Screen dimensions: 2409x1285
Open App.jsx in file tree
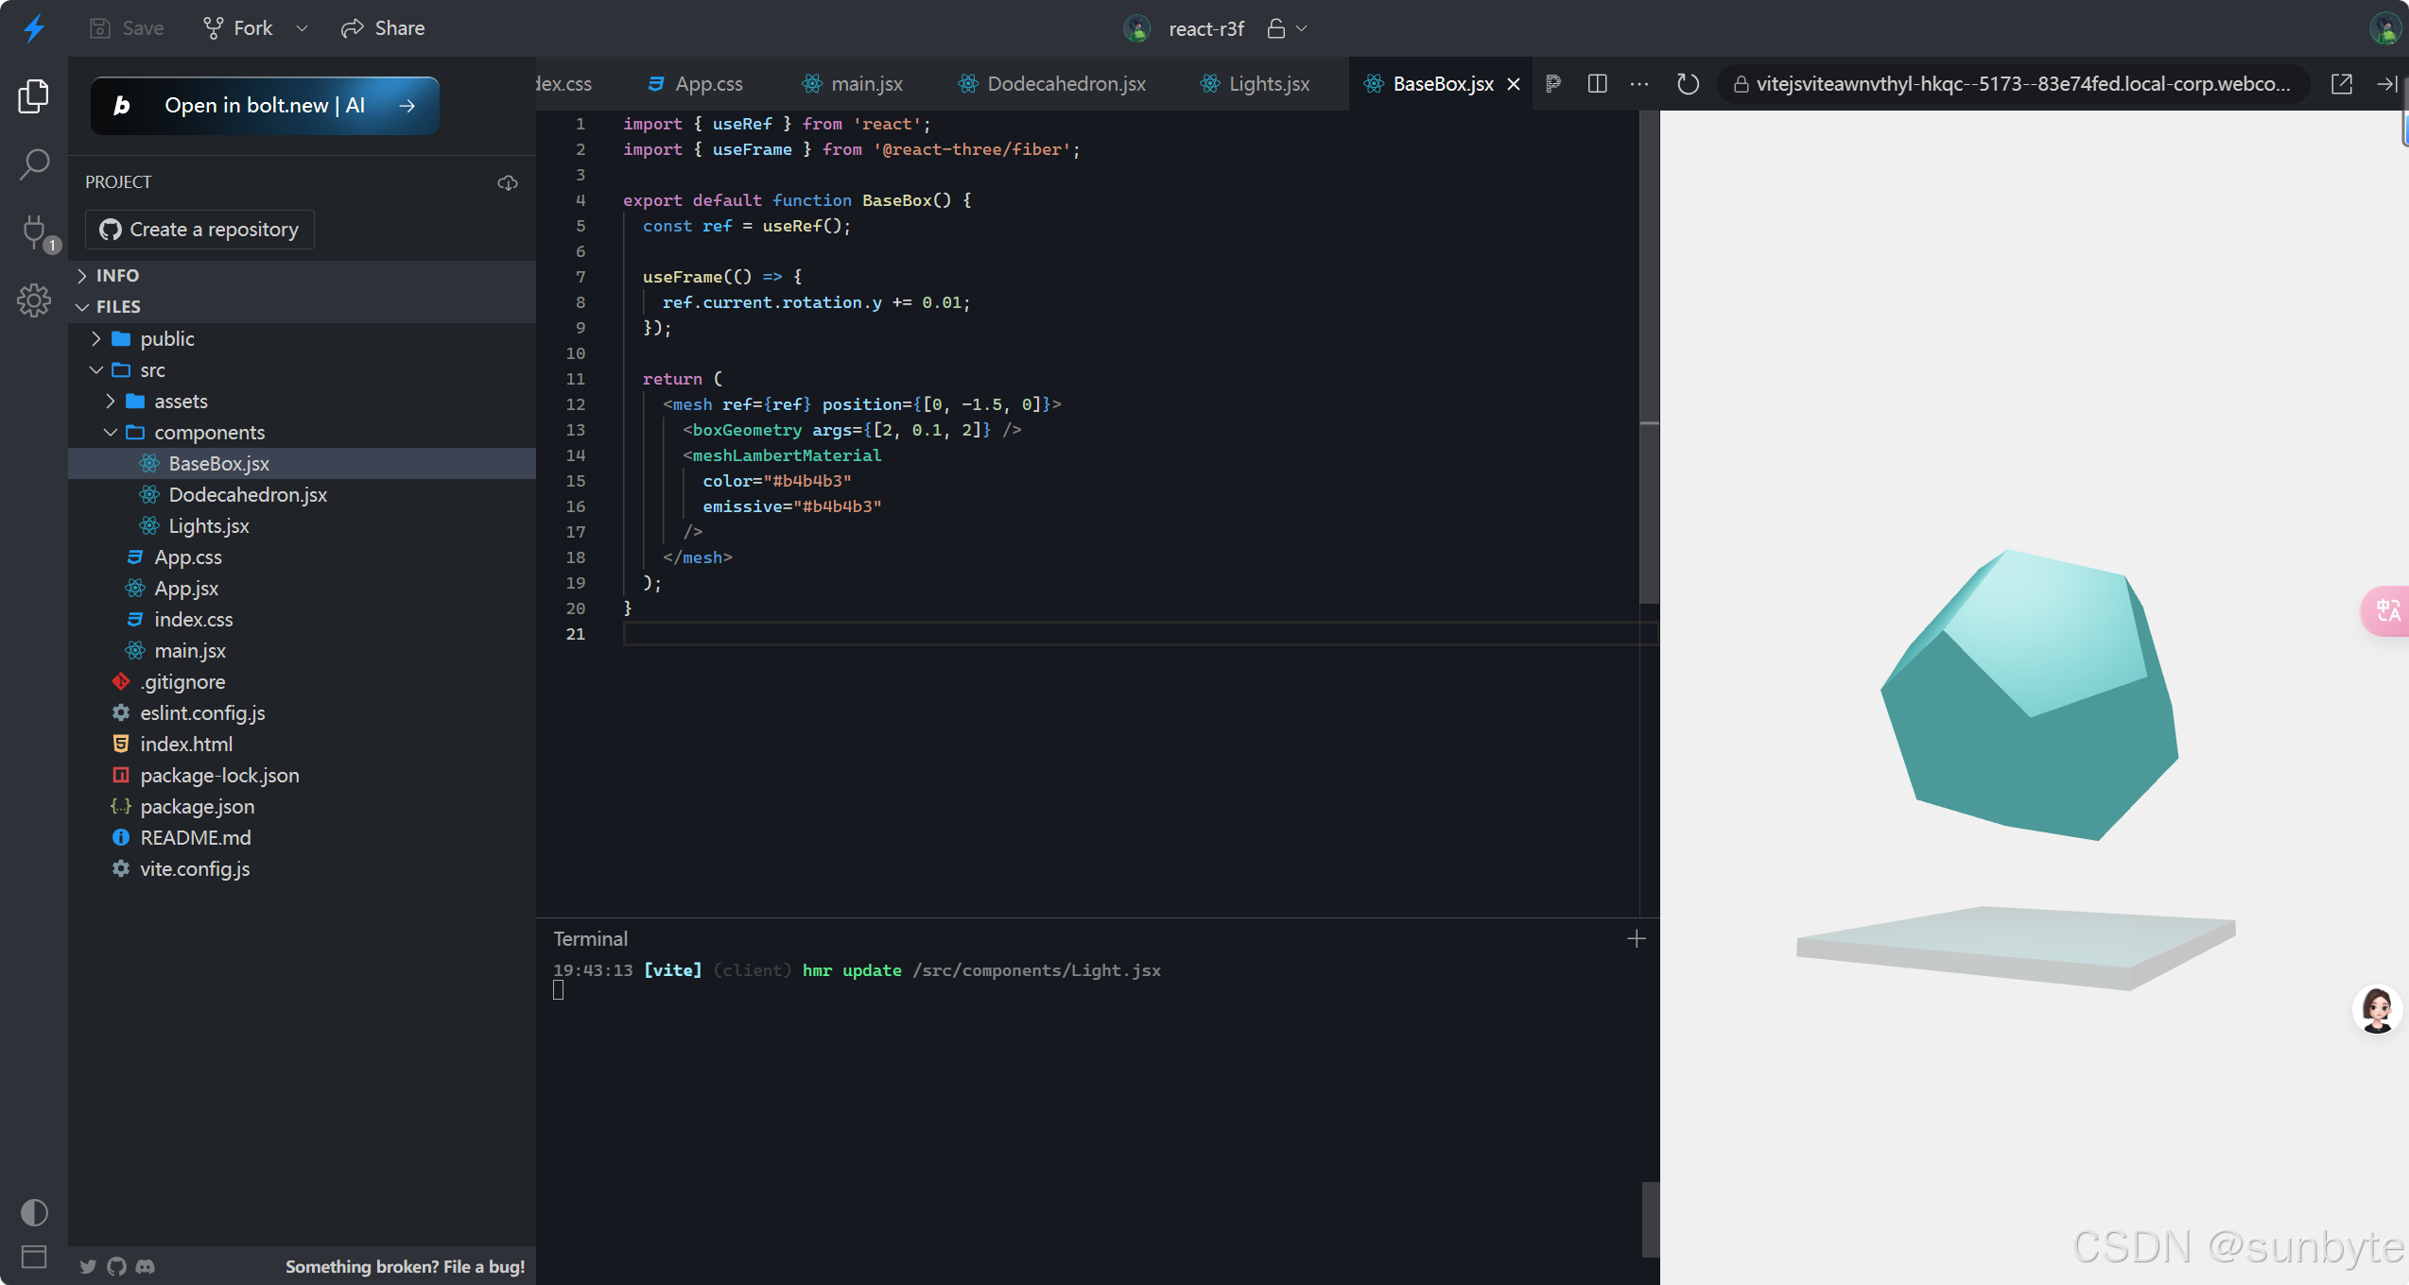(x=186, y=588)
